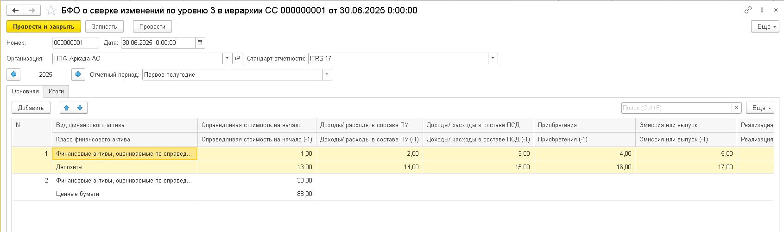Copy document link via chain icon
The image size is (784, 232).
(x=748, y=10)
